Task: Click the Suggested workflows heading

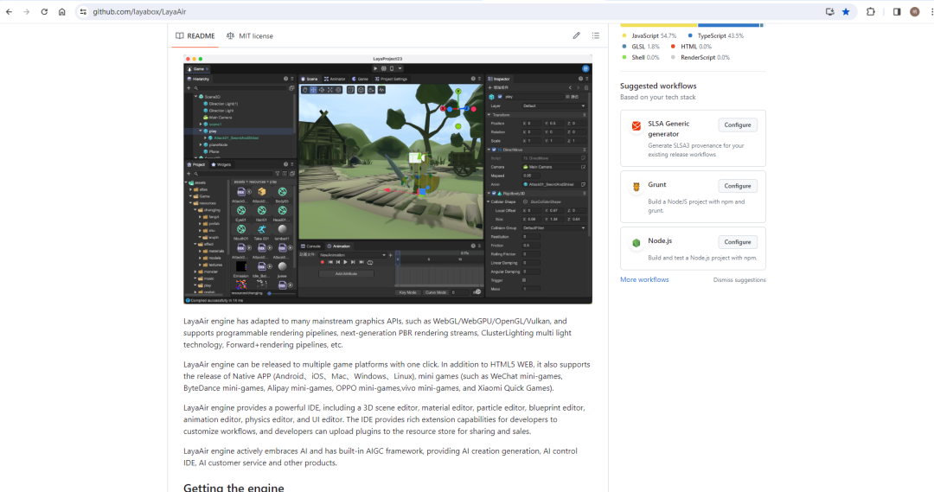Action: point(658,86)
